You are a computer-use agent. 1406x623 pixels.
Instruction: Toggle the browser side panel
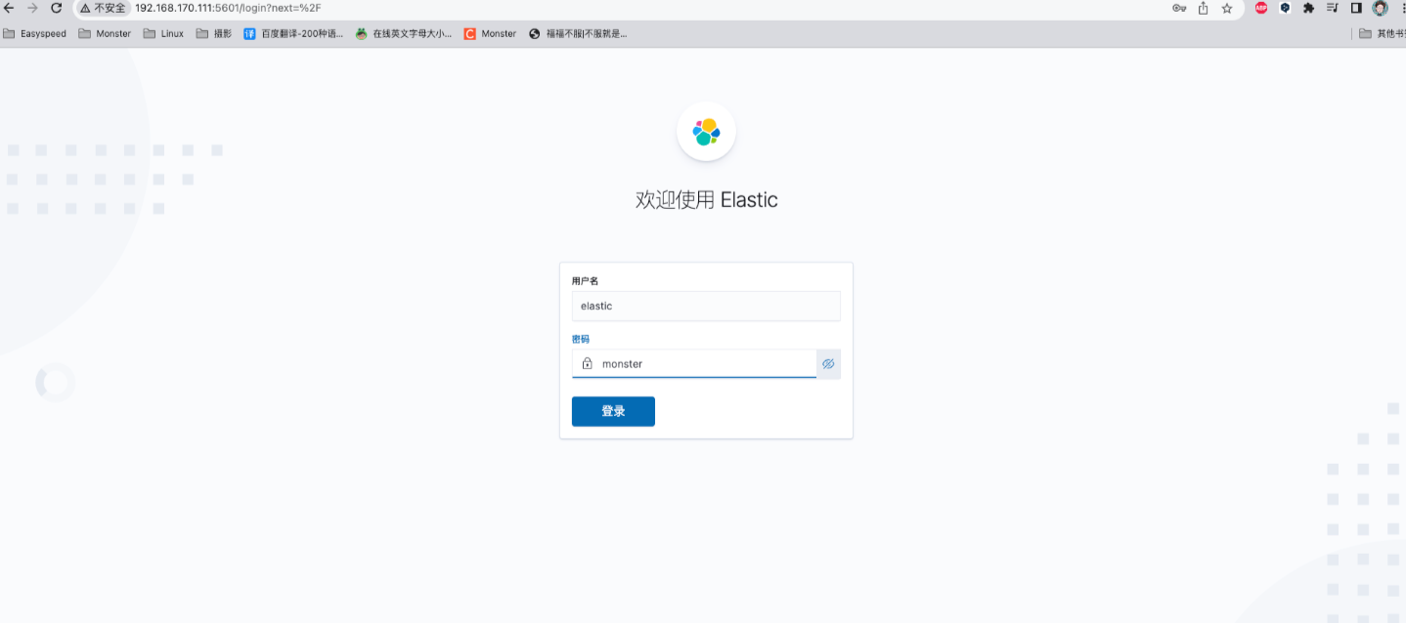click(x=1356, y=8)
